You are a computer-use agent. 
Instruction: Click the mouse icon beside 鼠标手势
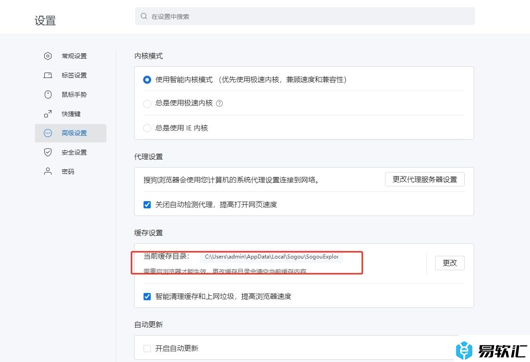(48, 95)
